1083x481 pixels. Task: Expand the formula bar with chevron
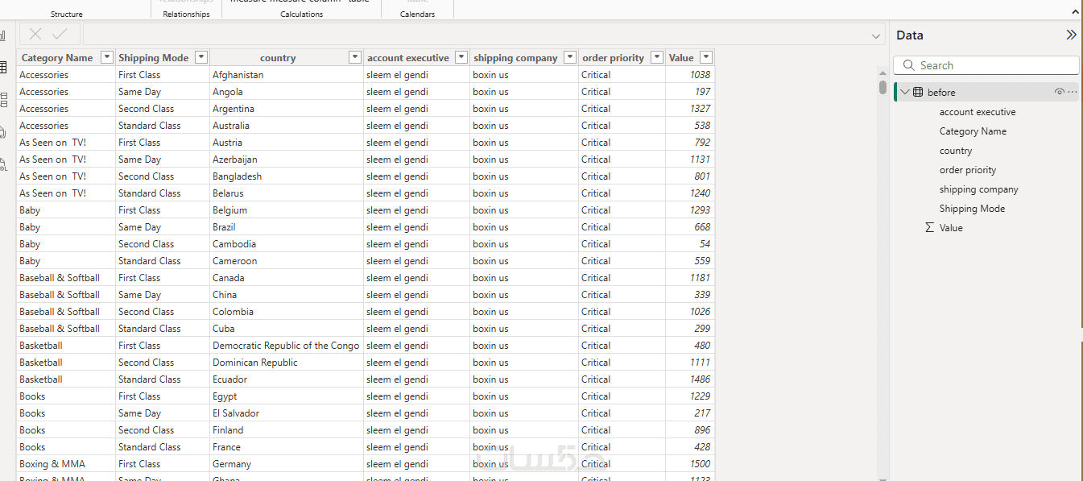(876, 36)
